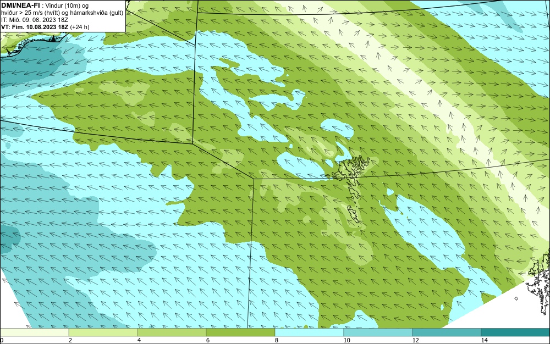Click the legend tick label '6'
This screenshot has height=344, width=550.
[x=208, y=340]
